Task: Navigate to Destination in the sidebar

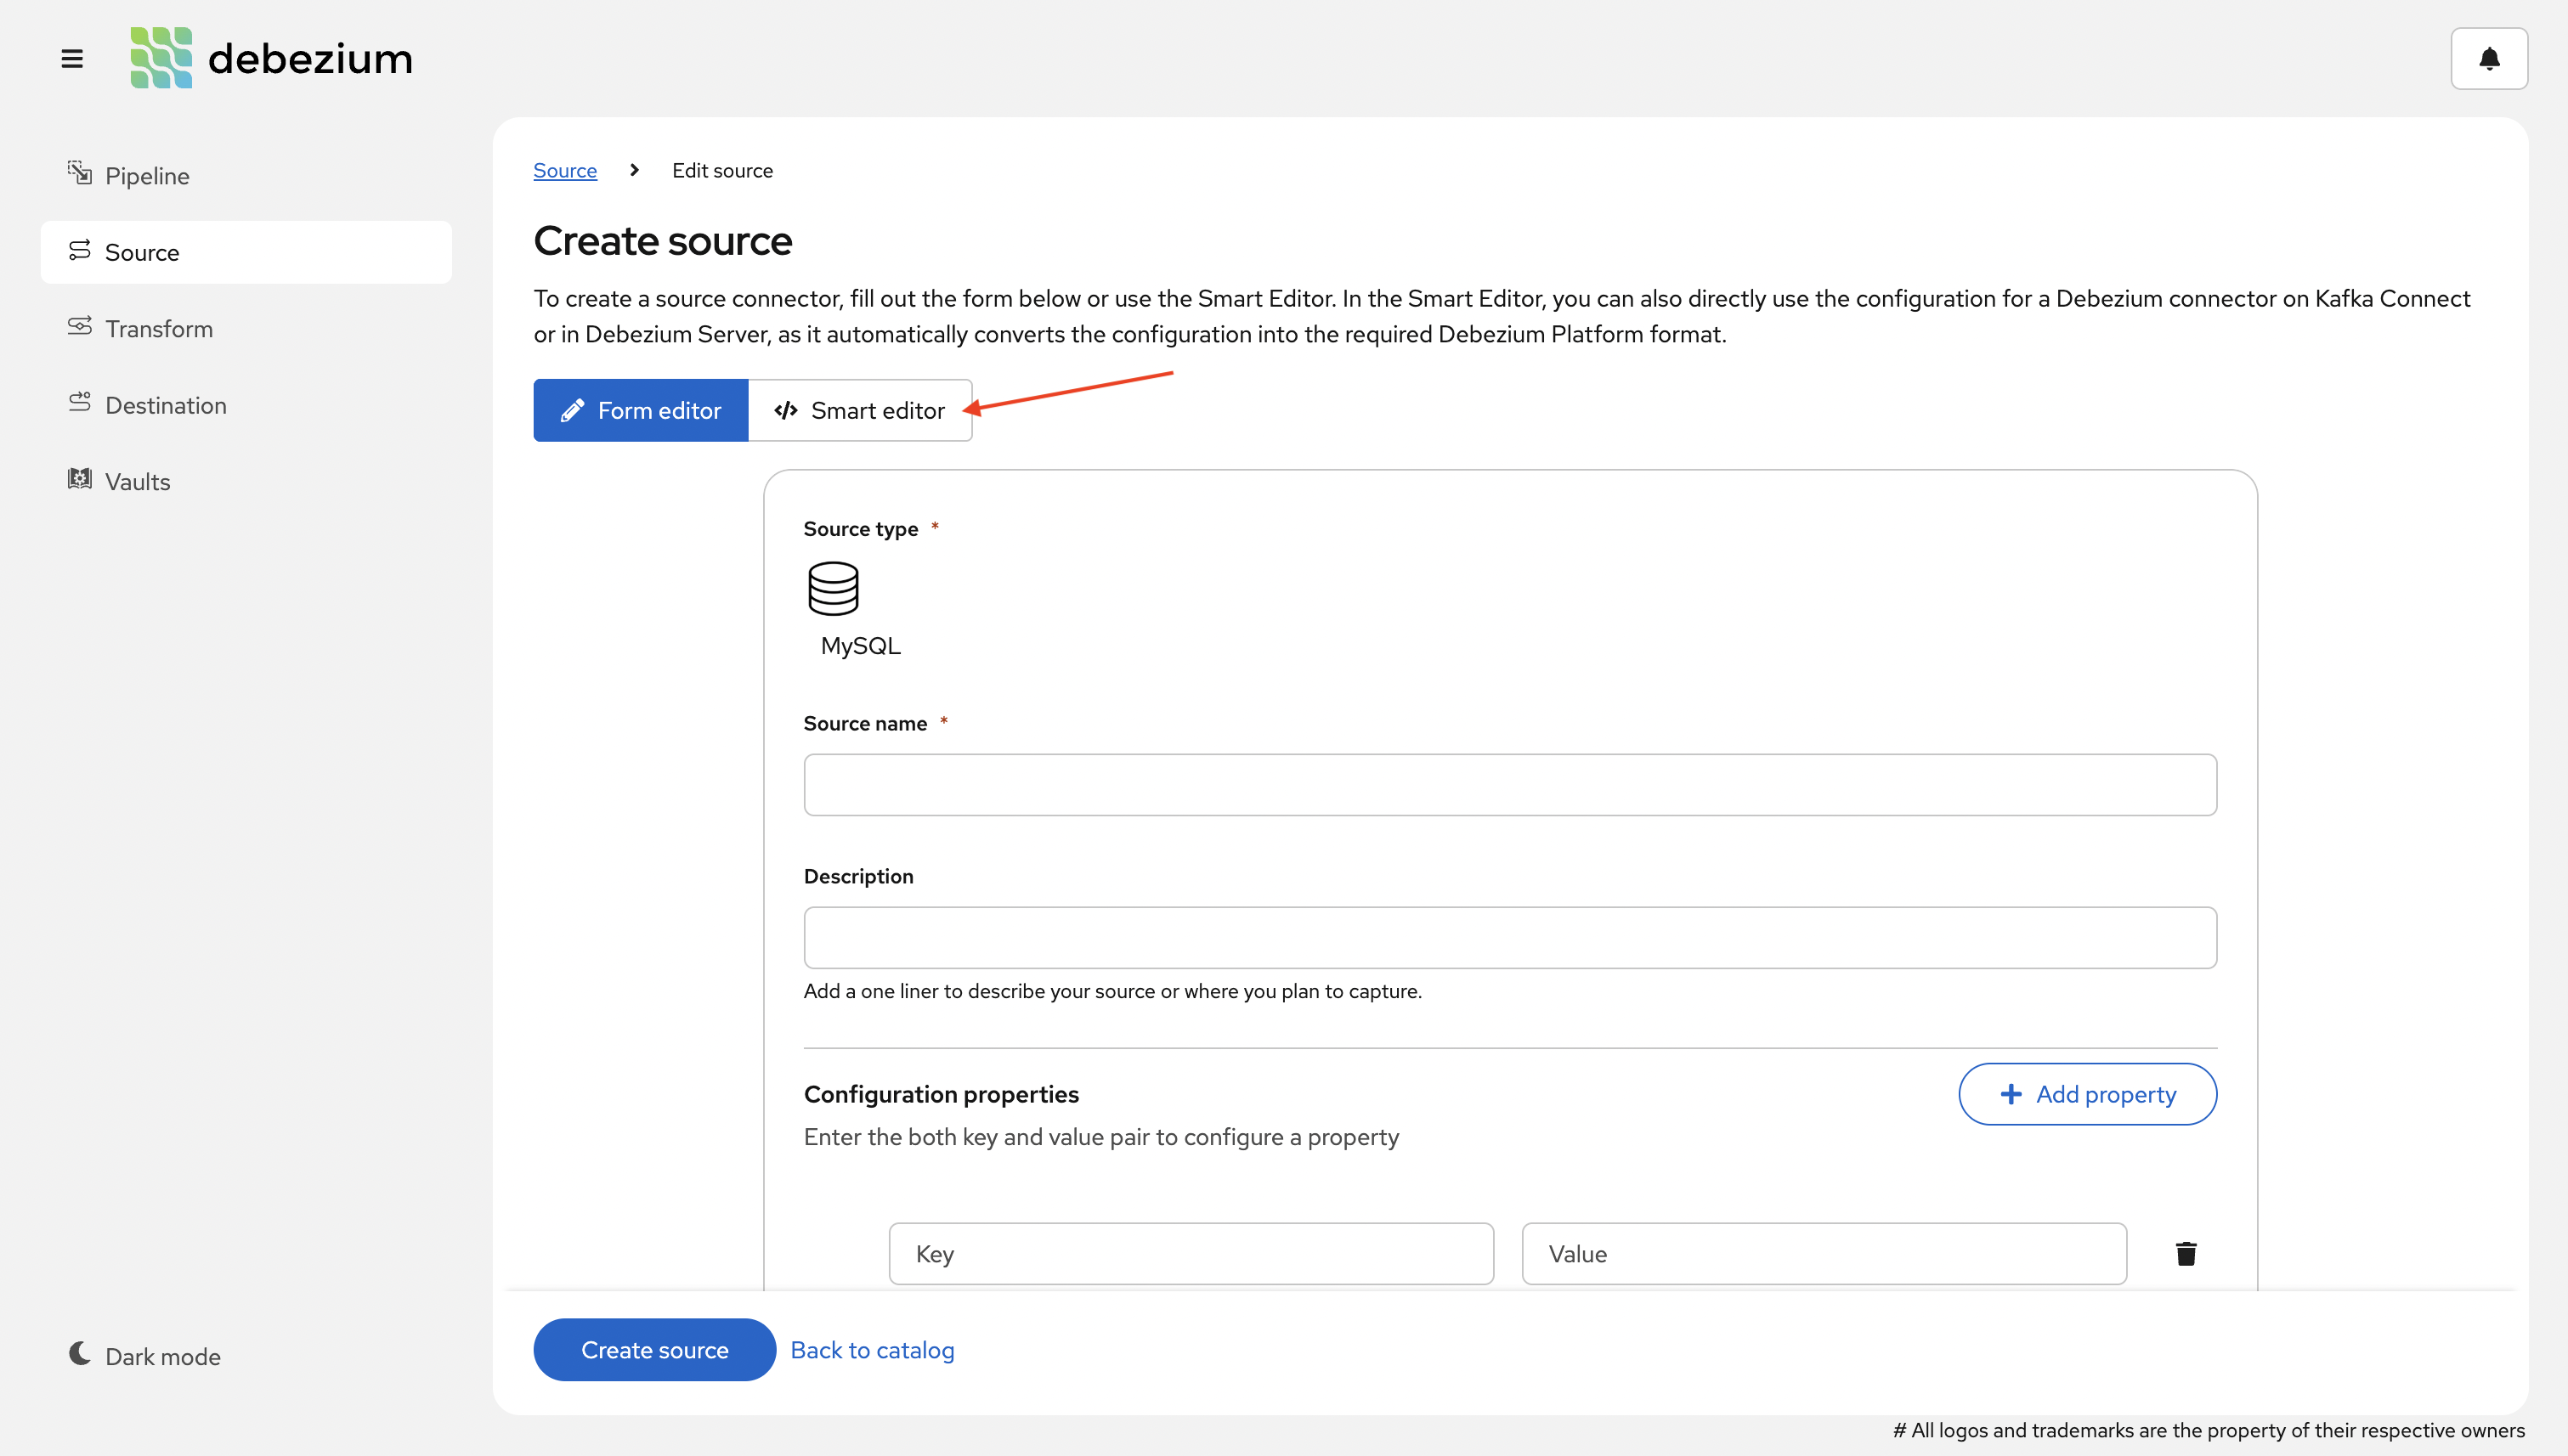Action: point(246,405)
